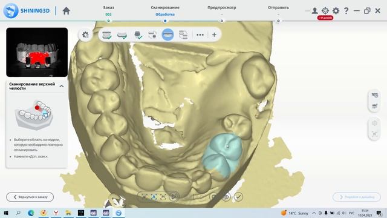Open the taskbar clock and date

(365, 213)
